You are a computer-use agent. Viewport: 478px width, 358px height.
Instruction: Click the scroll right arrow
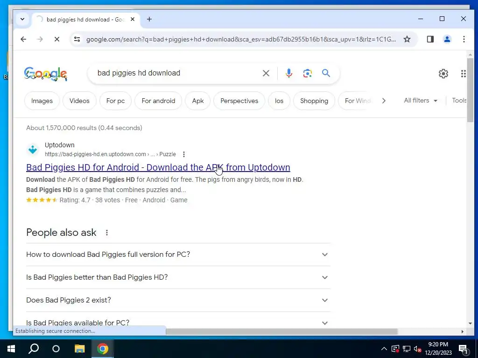(462, 331)
